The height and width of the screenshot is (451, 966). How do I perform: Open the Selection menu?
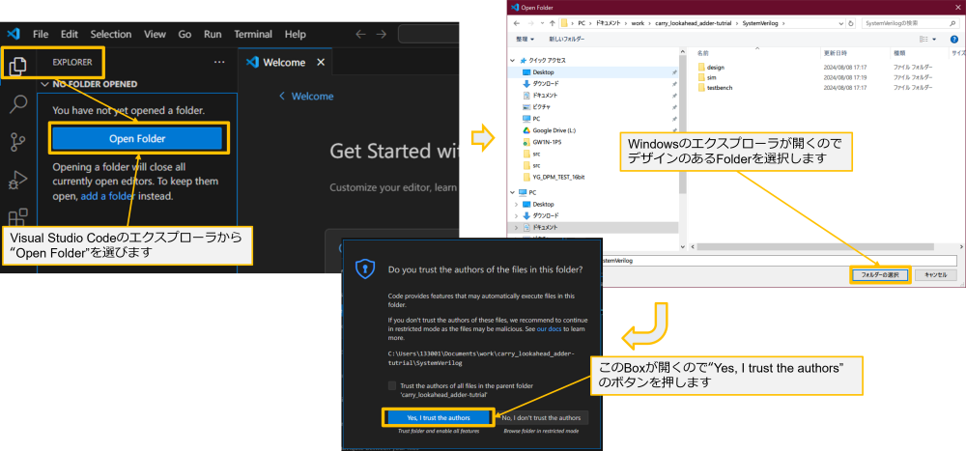111,35
